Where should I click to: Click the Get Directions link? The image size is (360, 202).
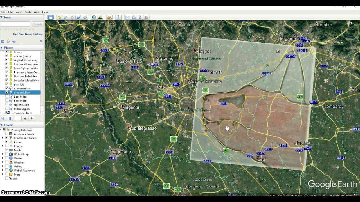[22, 34]
